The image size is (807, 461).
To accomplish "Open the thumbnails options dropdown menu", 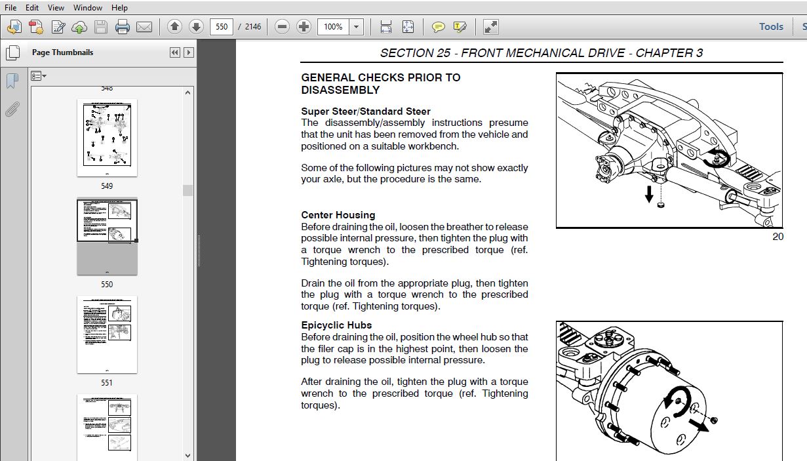I will (39, 76).
